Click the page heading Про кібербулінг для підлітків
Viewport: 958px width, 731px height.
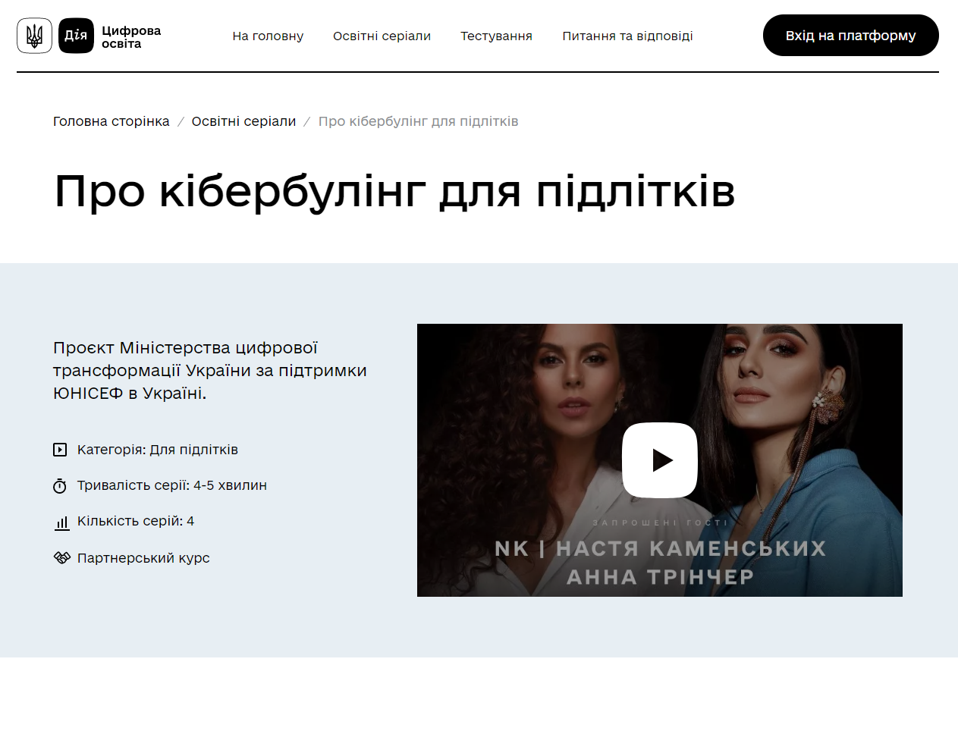(394, 191)
